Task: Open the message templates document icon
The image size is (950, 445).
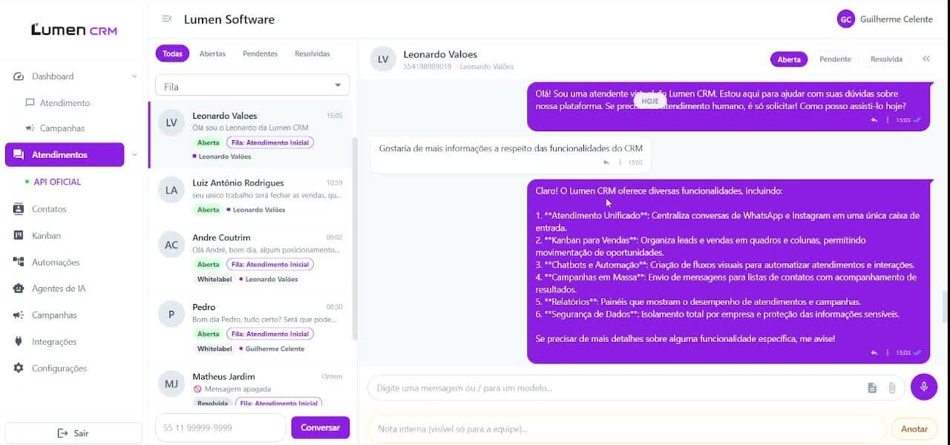Action: tap(872, 388)
